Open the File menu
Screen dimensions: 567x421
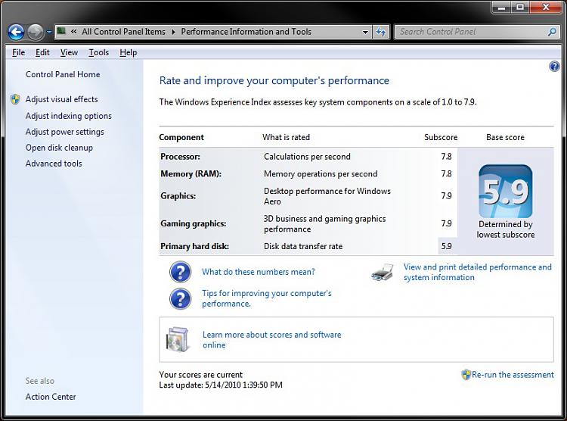point(18,52)
